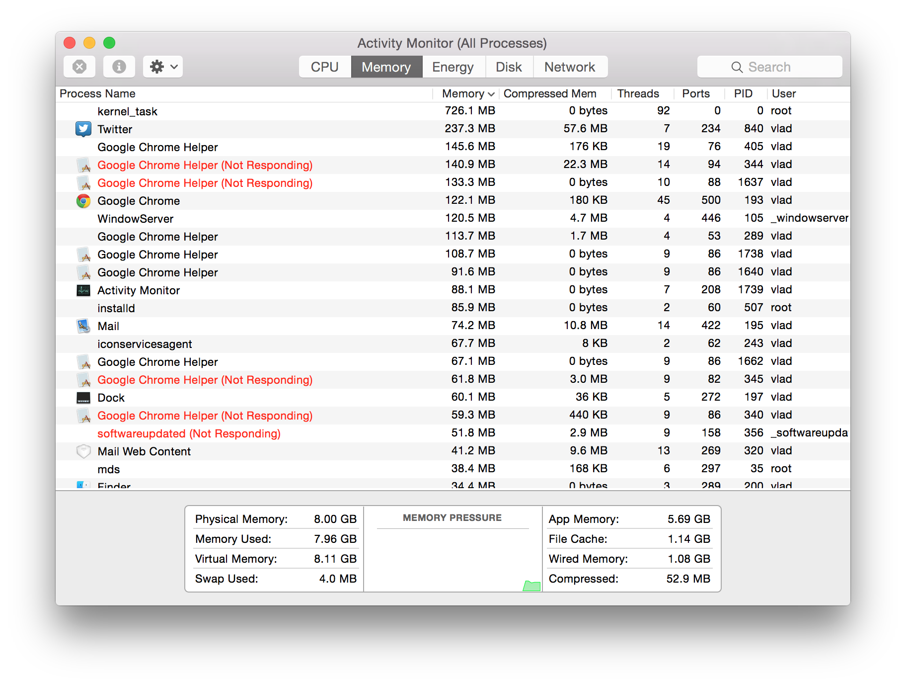
Task: Select the installd process row
Action: click(453, 308)
